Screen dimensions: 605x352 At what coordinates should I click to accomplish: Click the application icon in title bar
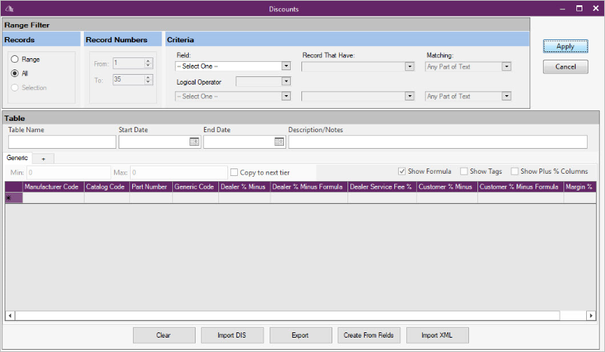(10, 8)
